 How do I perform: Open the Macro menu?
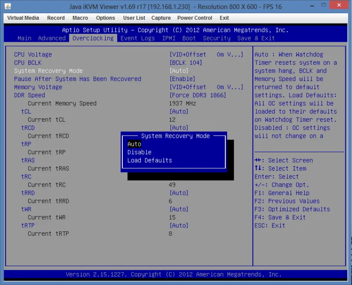tap(80, 18)
